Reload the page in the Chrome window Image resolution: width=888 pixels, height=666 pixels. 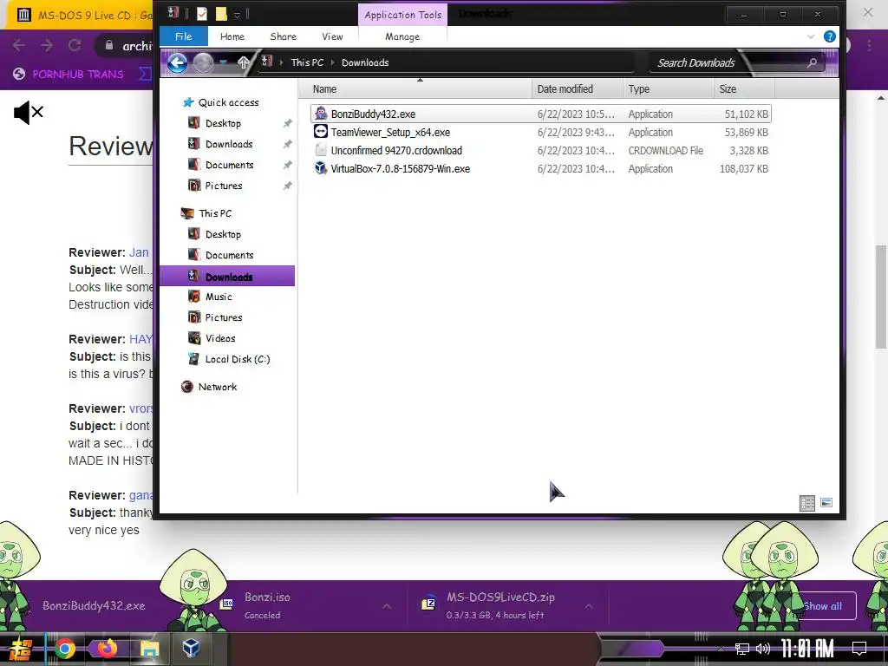coord(75,45)
